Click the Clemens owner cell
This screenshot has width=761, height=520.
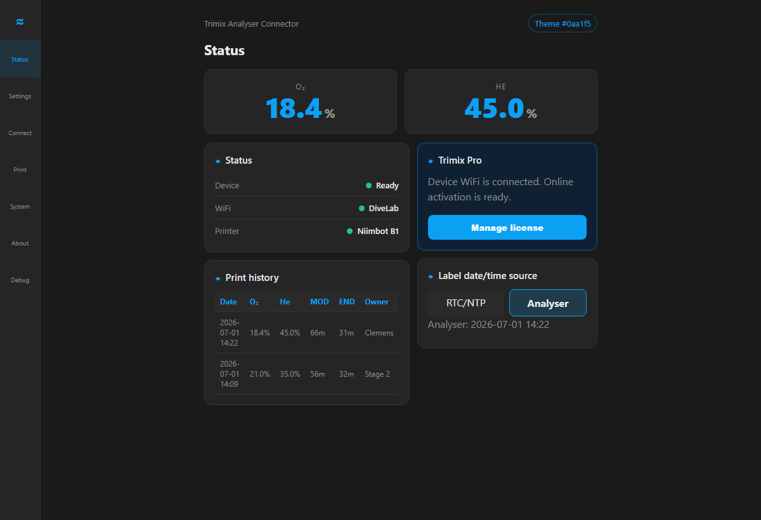click(x=379, y=332)
